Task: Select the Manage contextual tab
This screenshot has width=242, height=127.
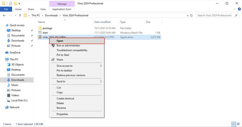Action: click(62, 4)
